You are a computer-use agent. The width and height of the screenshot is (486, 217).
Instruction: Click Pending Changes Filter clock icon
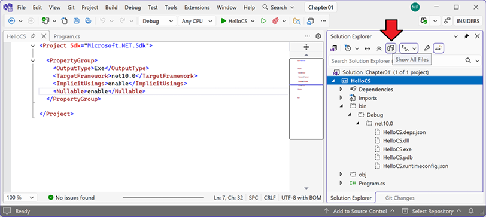click(x=348, y=48)
